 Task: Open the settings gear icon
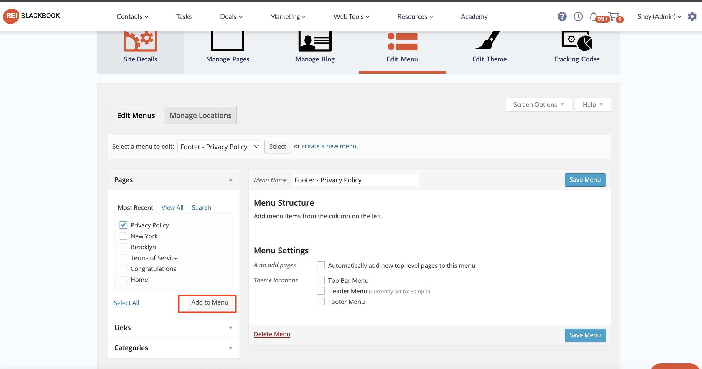pos(692,16)
